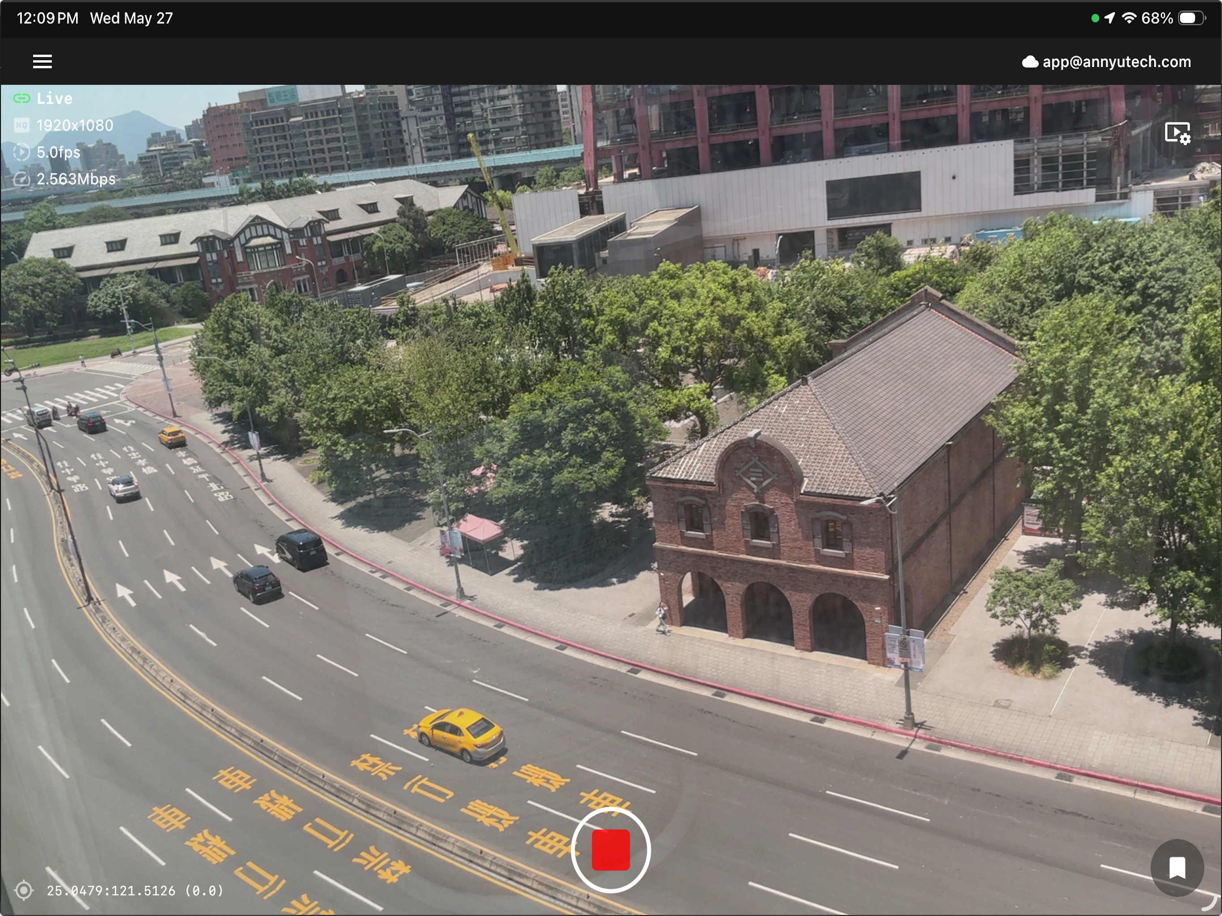Tap the 12:09 PM clock
The image size is (1222, 916).
pyautogui.click(x=47, y=18)
